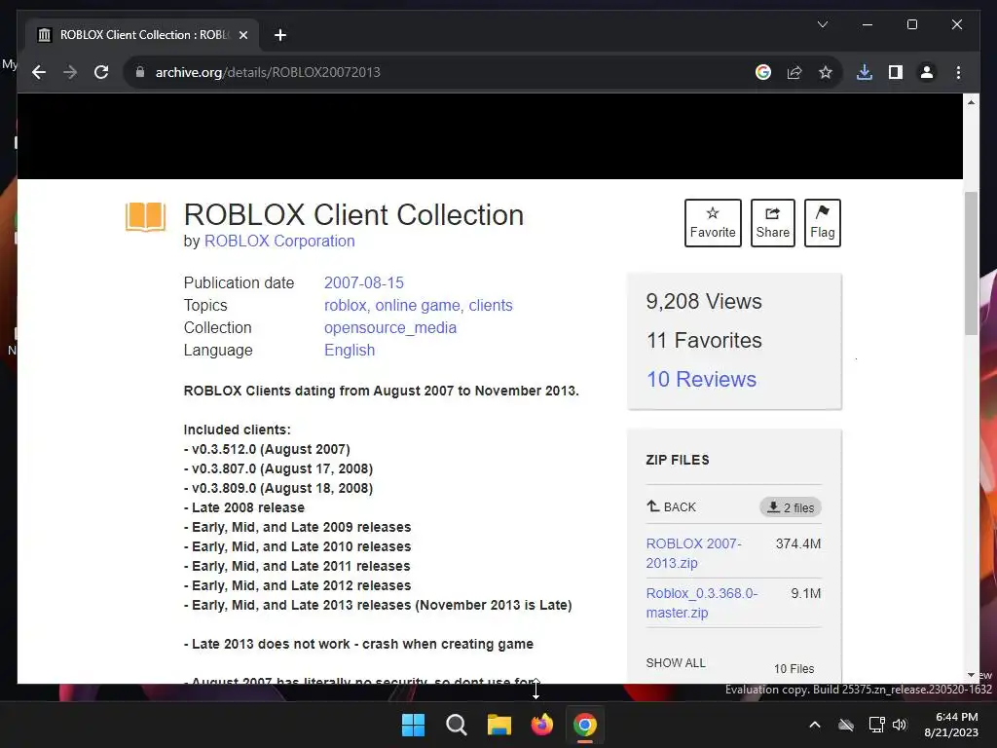Click the page scrollbar up arrow
Viewport: 997px width, 748px height.
tap(971, 101)
